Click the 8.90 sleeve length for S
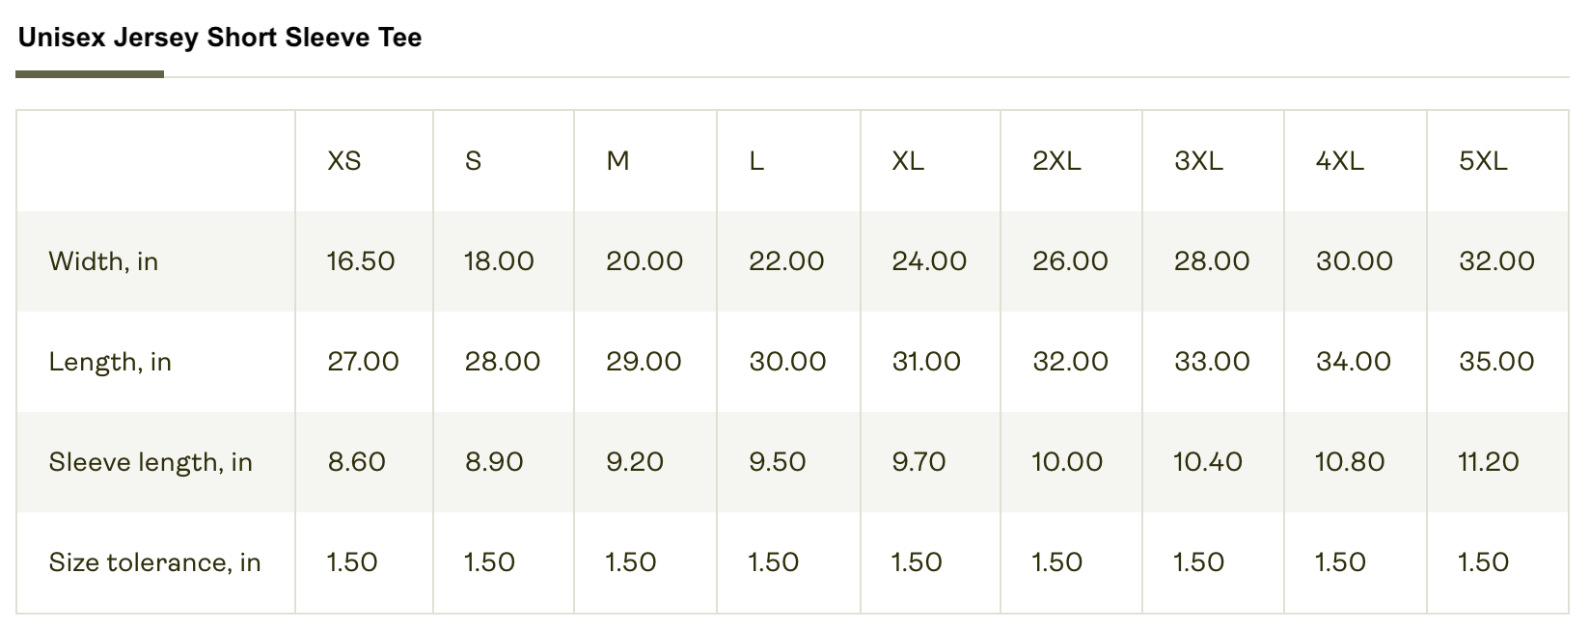The height and width of the screenshot is (629, 1590). (494, 462)
